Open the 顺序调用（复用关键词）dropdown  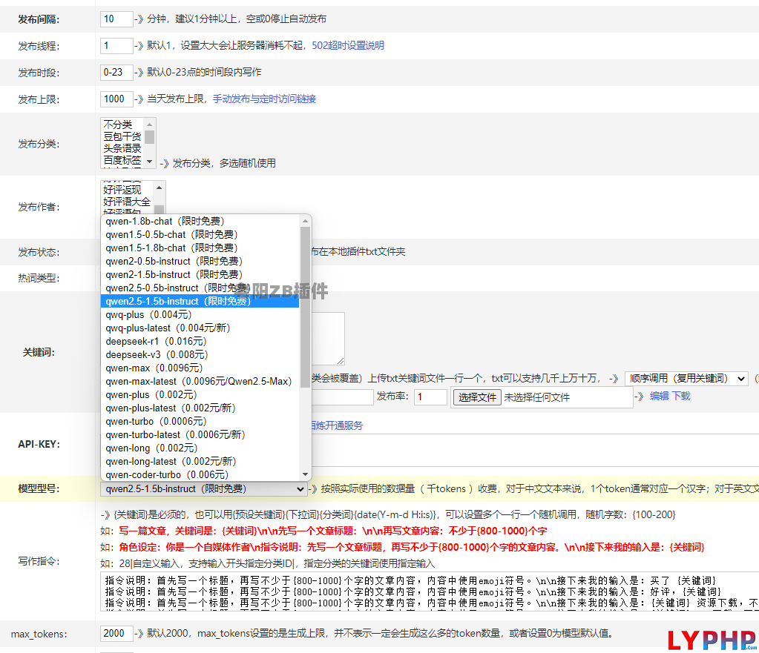click(x=686, y=379)
